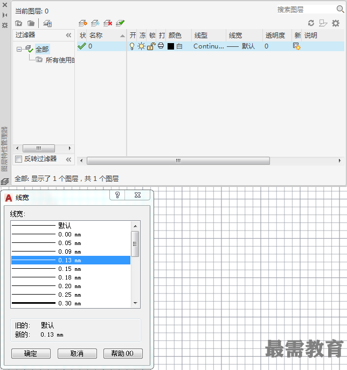
Task: Click the Set Current layer icon
Action: pos(120,23)
